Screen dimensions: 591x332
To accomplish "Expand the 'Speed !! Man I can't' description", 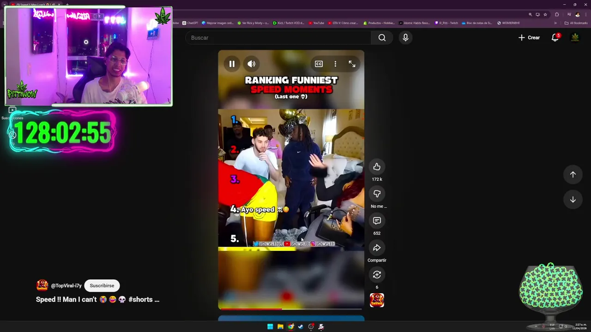I will (97, 299).
